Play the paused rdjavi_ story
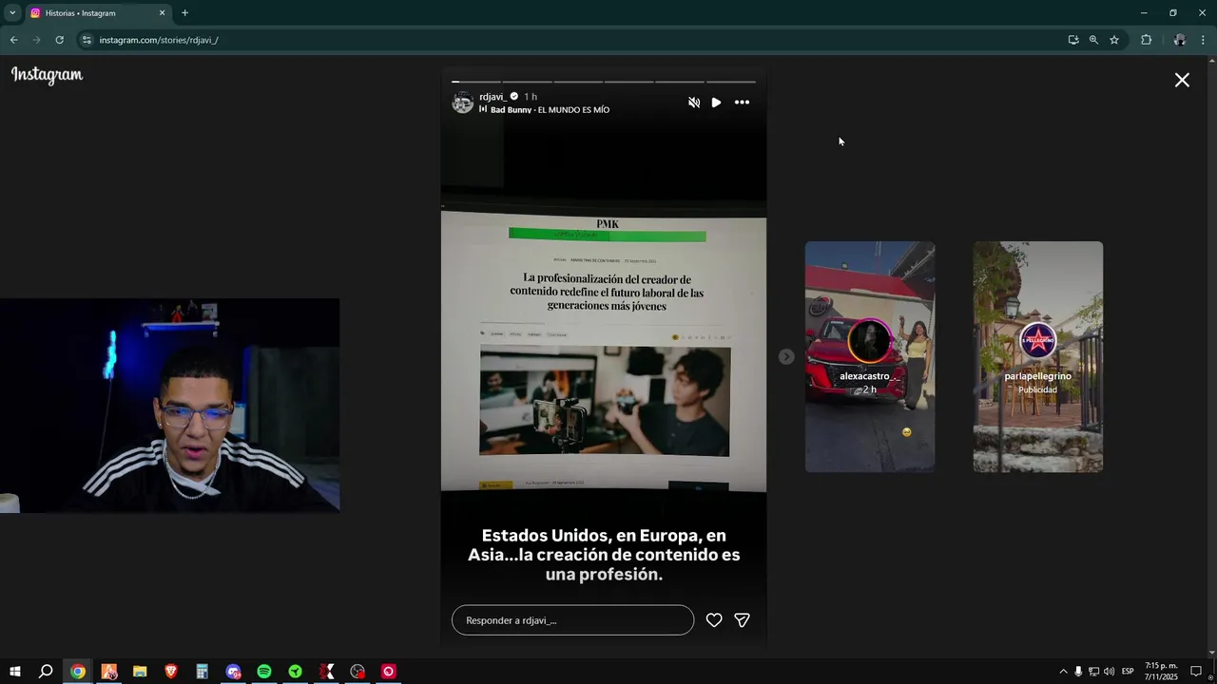Image resolution: width=1217 pixels, height=684 pixels. 716,103
